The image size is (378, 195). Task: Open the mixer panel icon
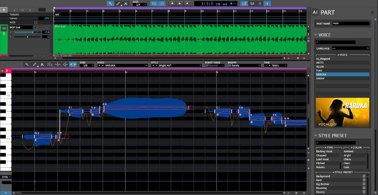(252, 4)
